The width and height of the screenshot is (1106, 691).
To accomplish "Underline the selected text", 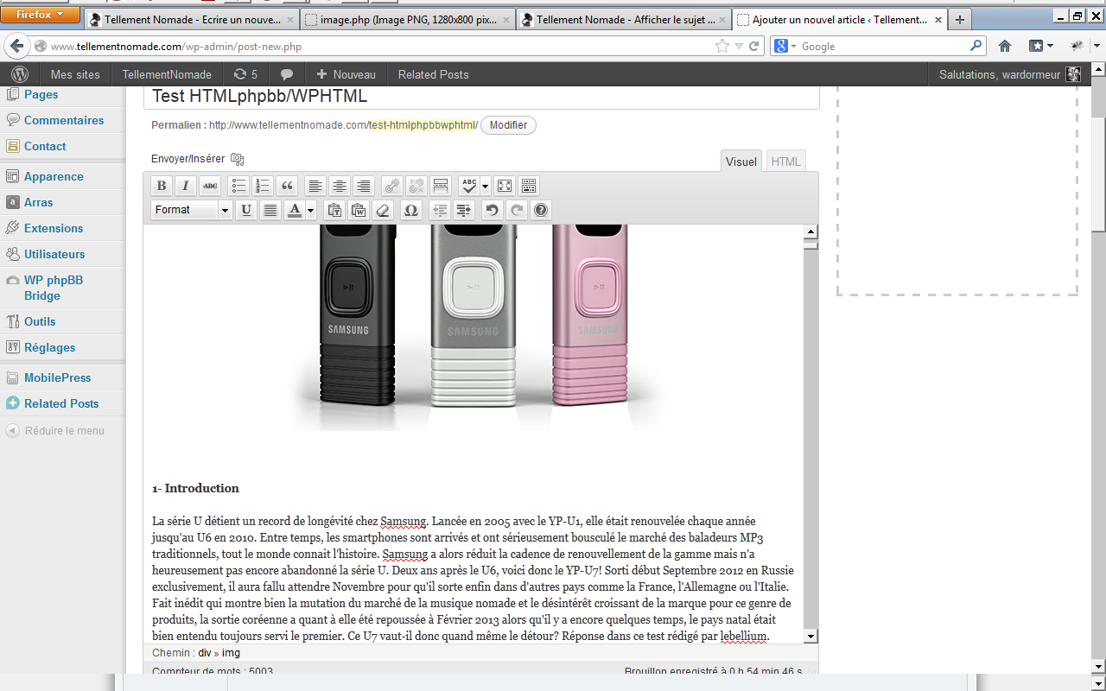I will pyautogui.click(x=246, y=210).
